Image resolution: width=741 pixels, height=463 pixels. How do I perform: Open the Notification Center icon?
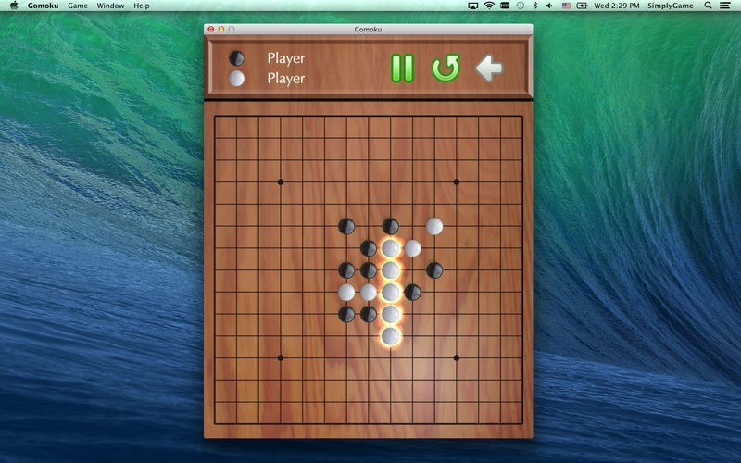728,6
